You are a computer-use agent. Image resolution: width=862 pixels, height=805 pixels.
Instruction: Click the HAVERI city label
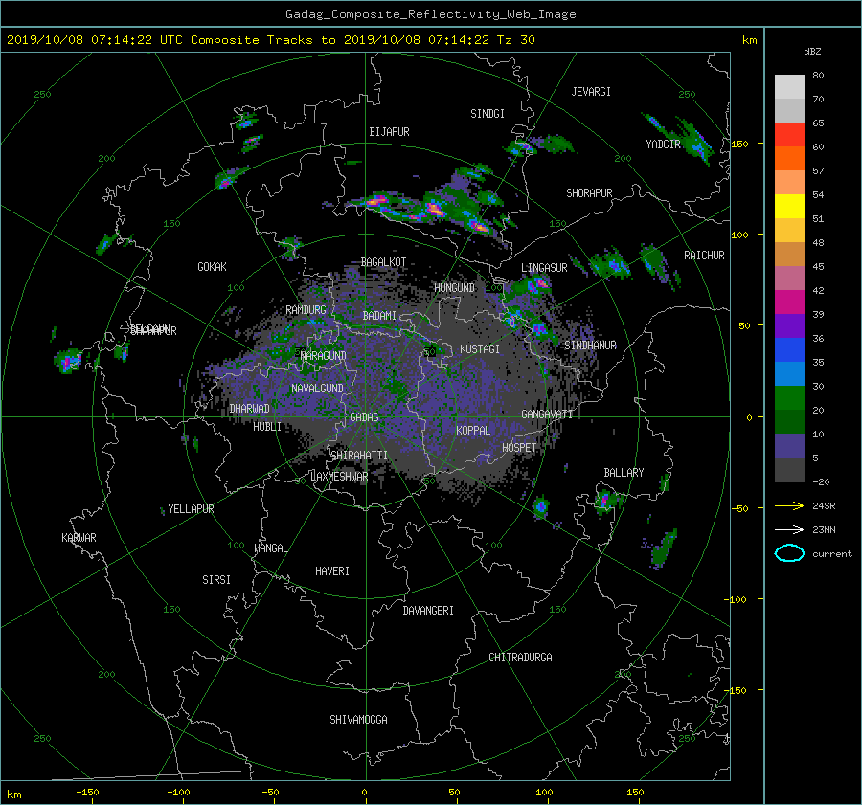(332, 570)
